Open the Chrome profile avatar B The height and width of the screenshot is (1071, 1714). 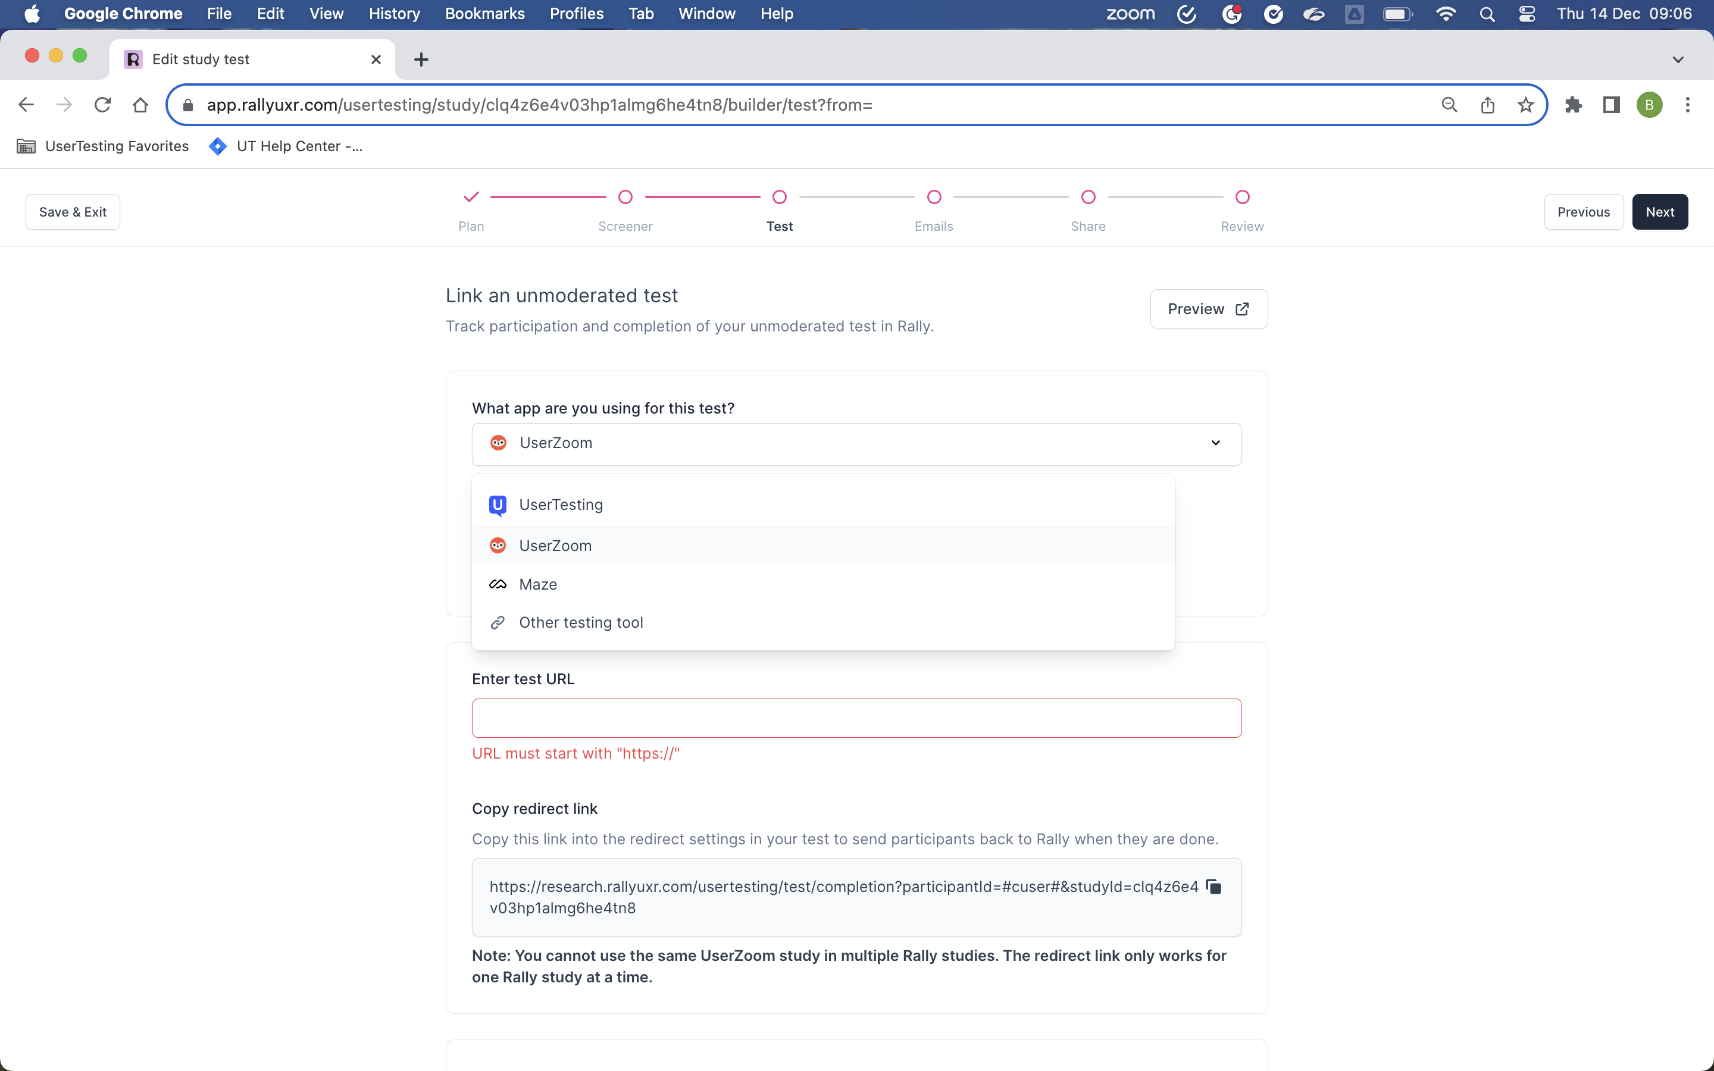(x=1649, y=105)
